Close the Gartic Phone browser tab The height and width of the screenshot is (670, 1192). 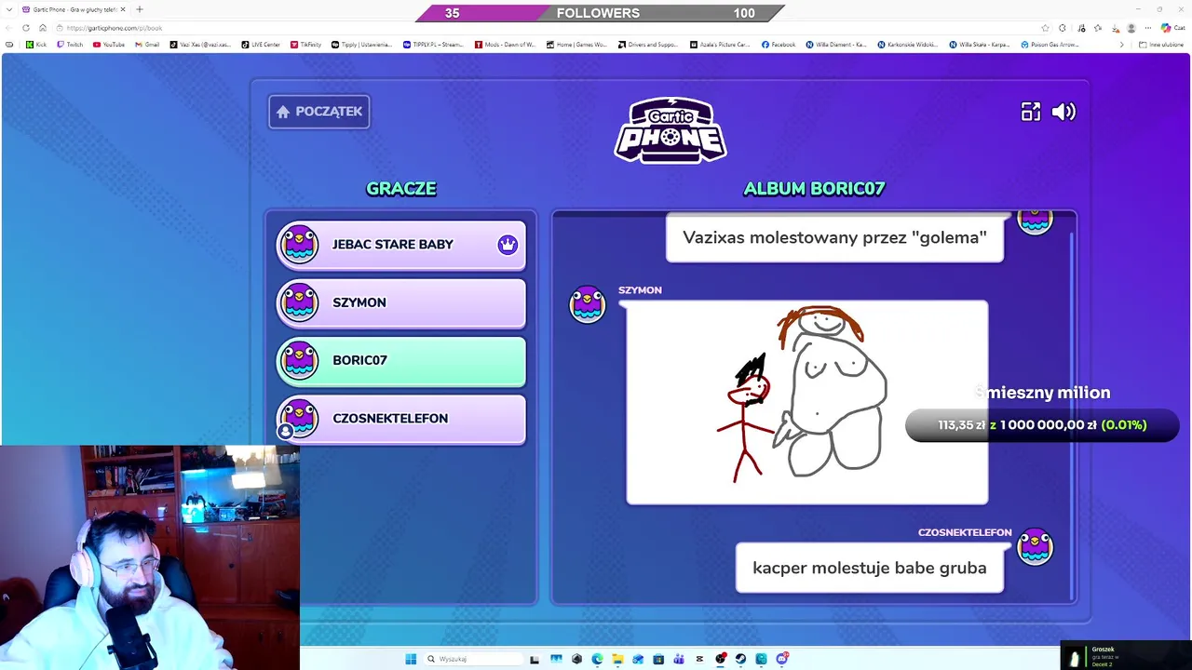[122, 9]
